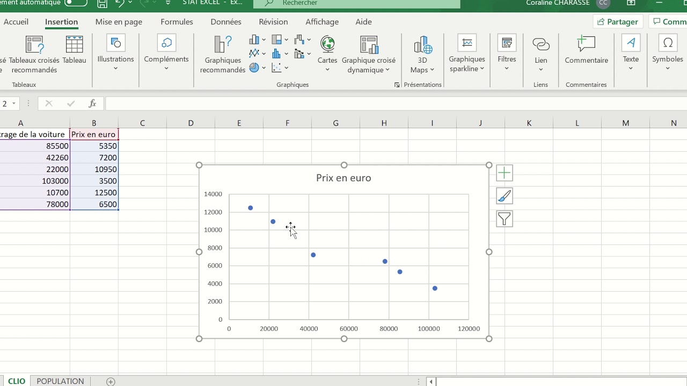The width and height of the screenshot is (687, 386).
Task: Click Tableaux croisés recommandés
Action: tap(34, 55)
